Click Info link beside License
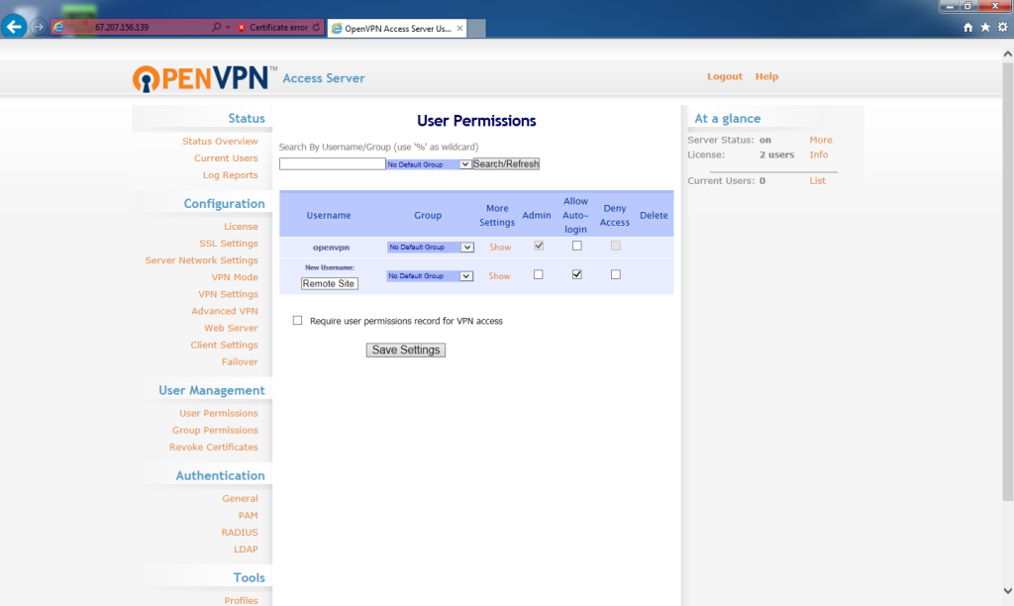Viewport: 1014px width, 606px height. pos(819,154)
